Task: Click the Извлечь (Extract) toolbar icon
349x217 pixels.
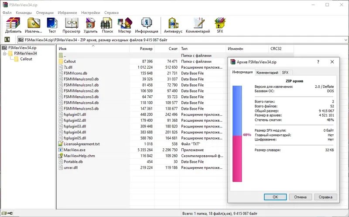Action: click(34, 23)
